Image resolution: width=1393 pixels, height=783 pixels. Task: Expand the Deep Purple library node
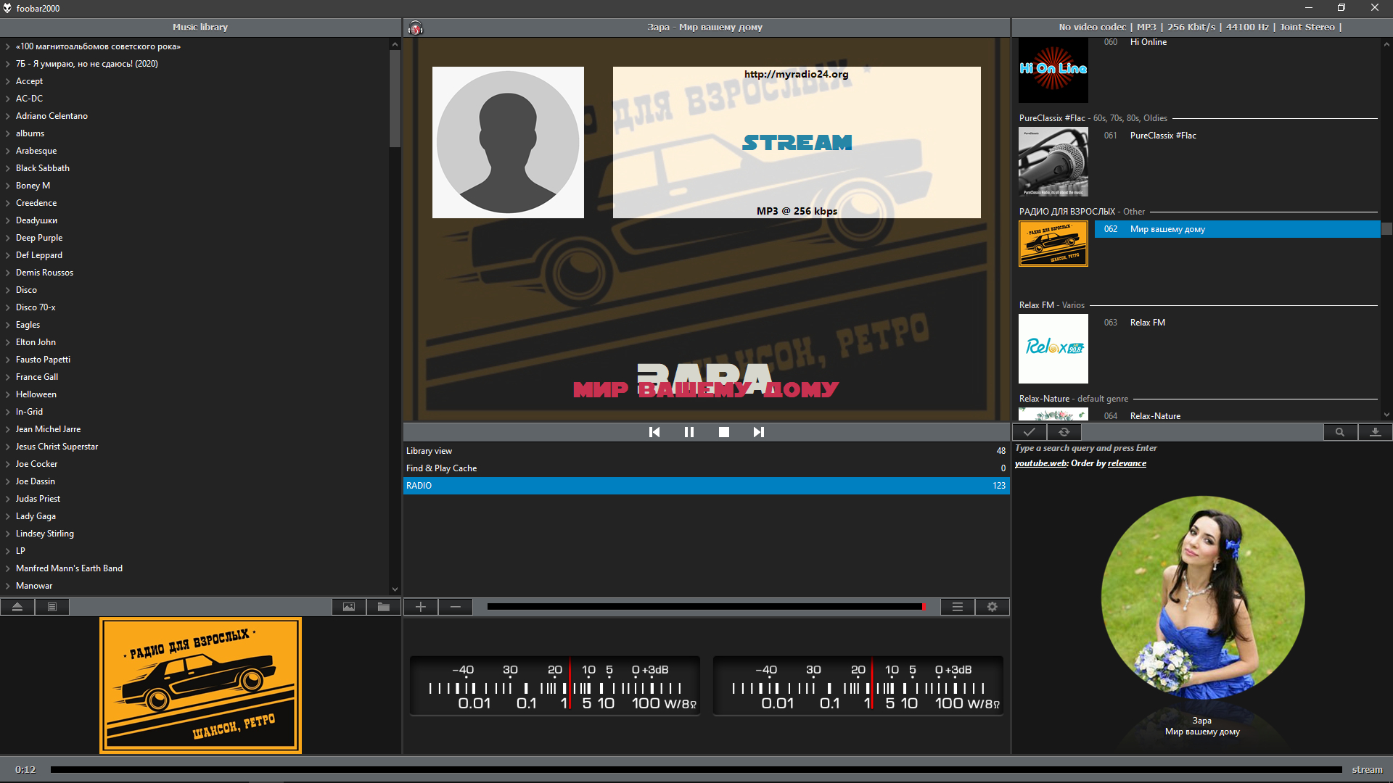click(8, 238)
